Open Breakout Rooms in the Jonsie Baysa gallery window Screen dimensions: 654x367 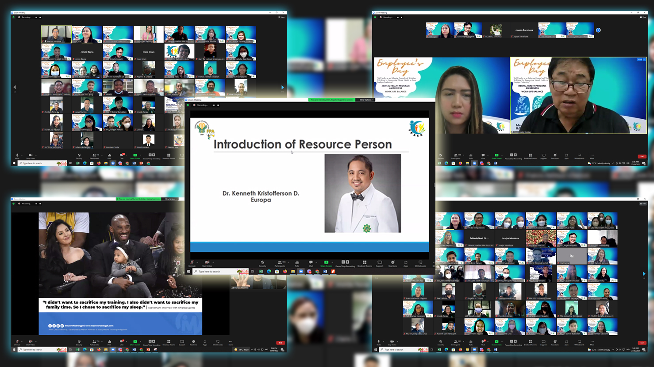[169, 156]
